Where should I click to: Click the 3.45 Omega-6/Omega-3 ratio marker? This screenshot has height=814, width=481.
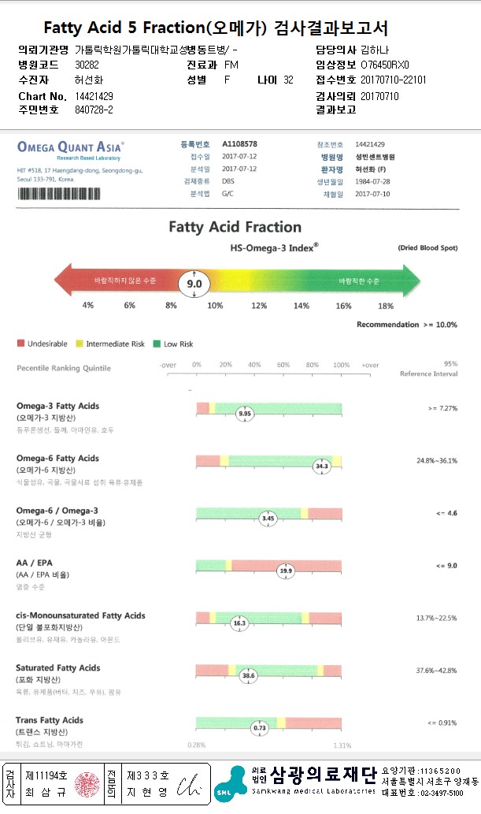[x=268, y=518]
